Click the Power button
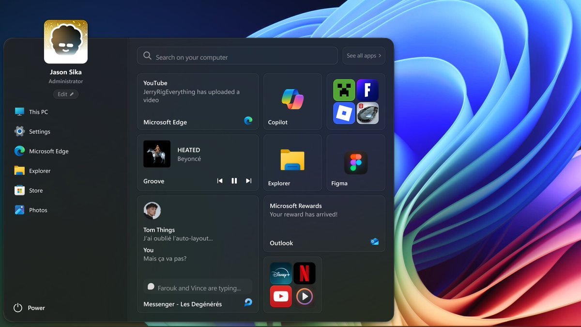581x327 pixels. (x=29, y=308)
